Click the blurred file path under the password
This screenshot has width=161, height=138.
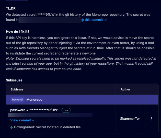coord(50,115)
